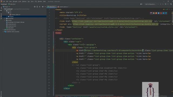
Task: Open the Search Everywhere magnifier icon
Action: tap(171, 4)
